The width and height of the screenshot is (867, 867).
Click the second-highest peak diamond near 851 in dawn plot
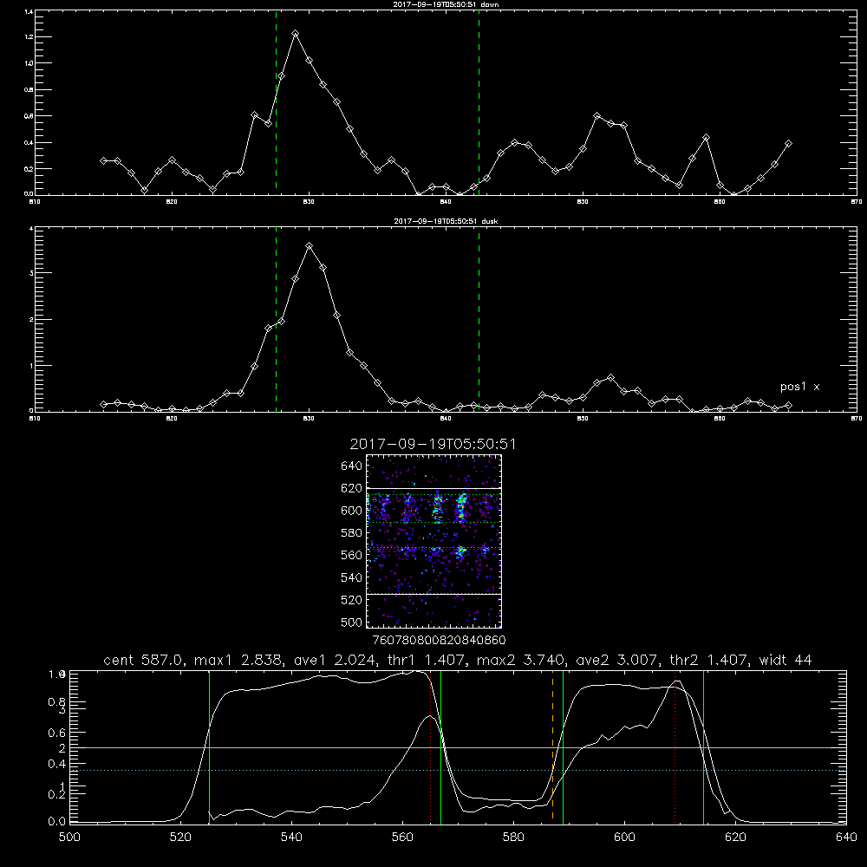coord(597,116)
